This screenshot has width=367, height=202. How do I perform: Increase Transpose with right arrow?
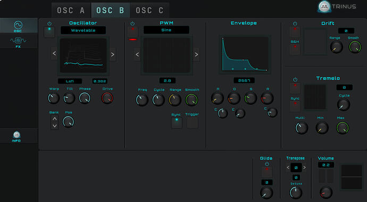coord(305,167)
